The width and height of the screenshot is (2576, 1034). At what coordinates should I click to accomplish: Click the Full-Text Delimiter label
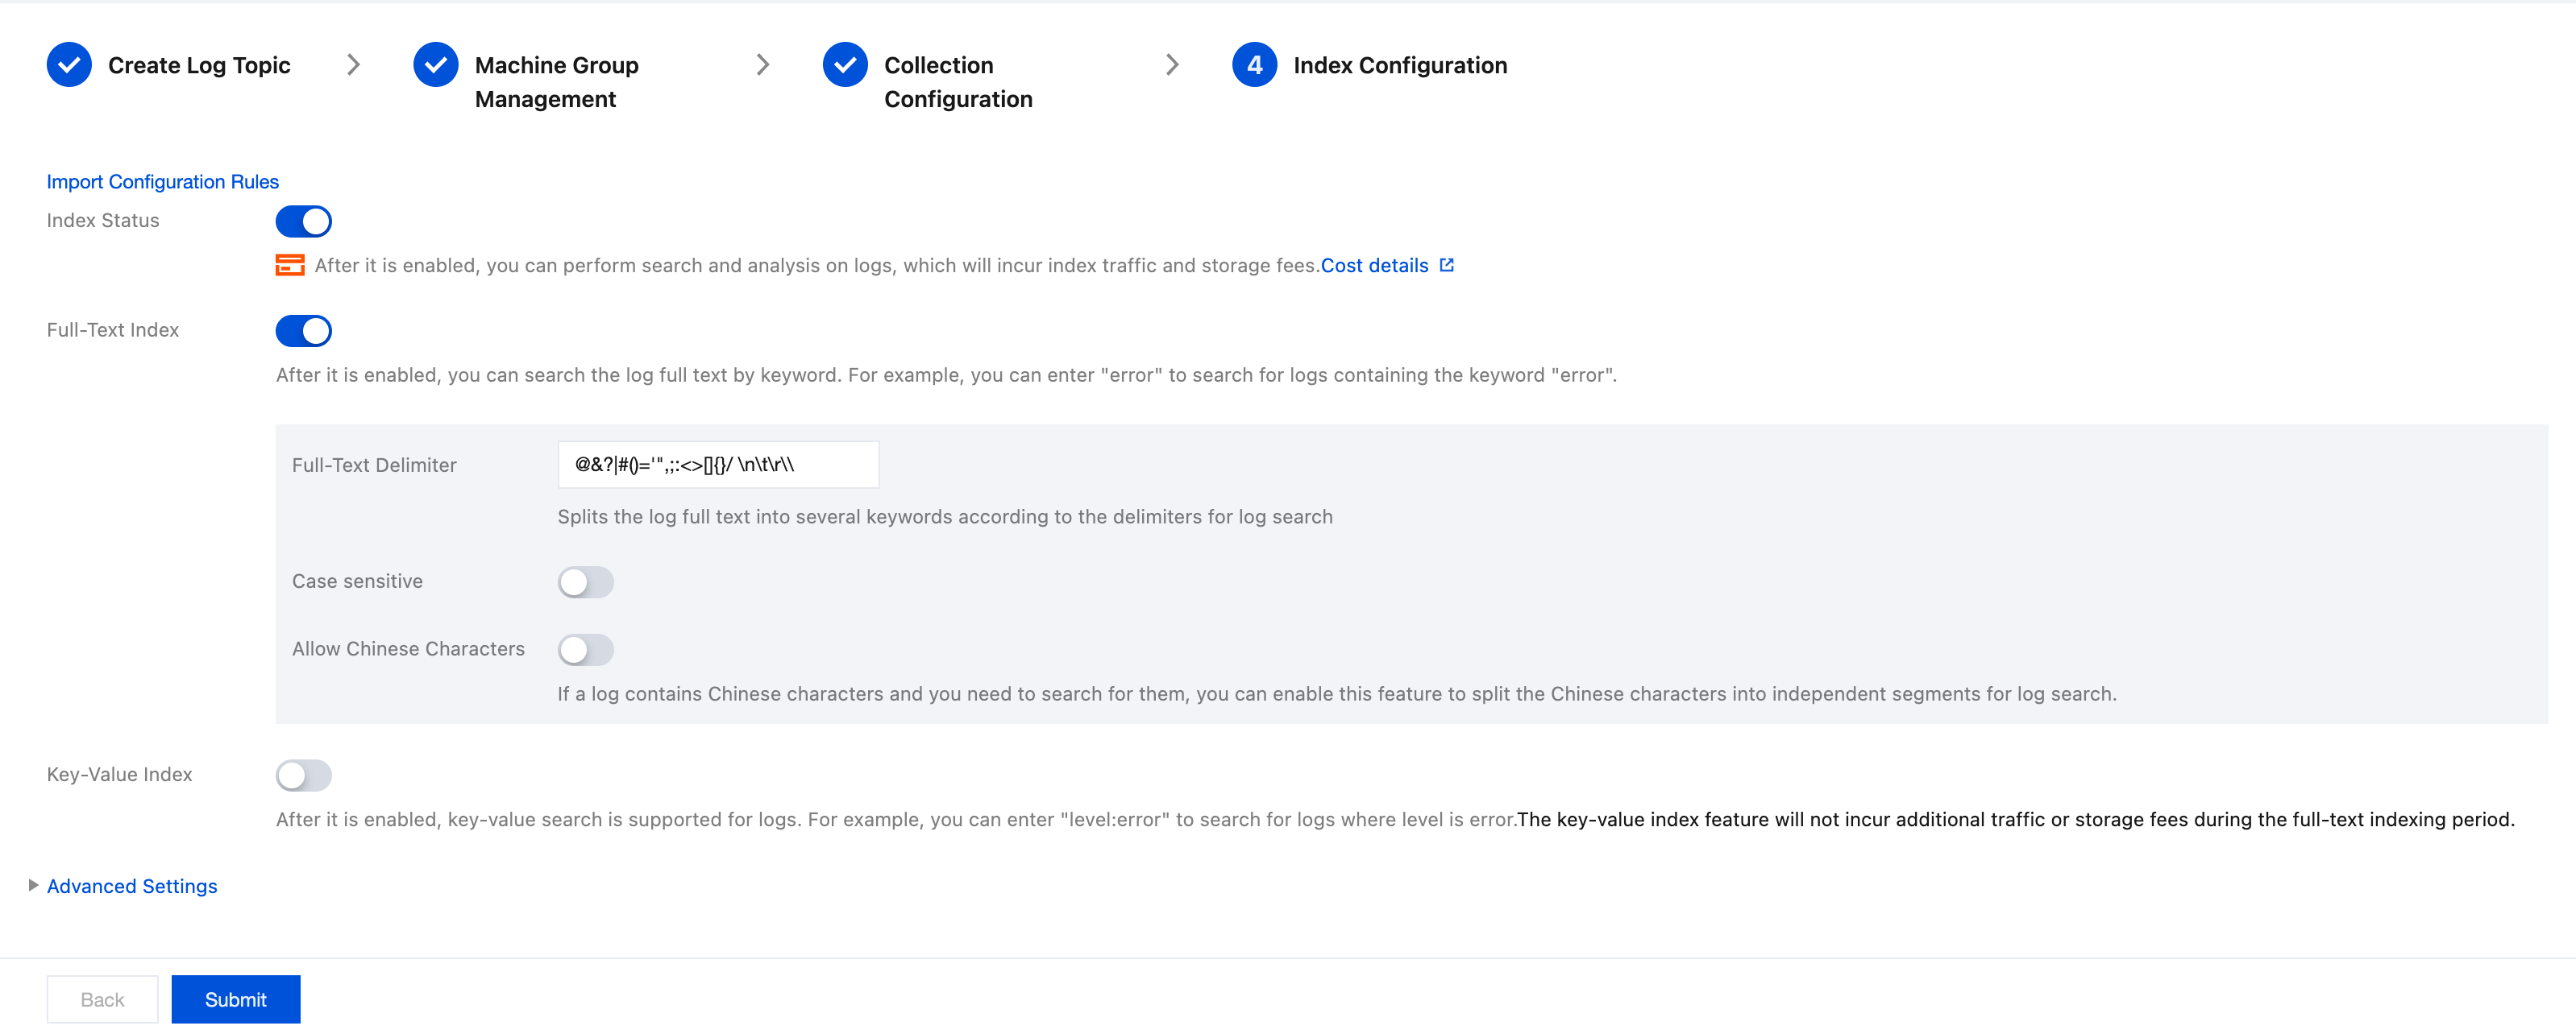point(374,465)
